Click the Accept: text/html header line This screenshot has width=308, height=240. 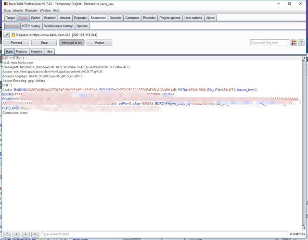52,72
